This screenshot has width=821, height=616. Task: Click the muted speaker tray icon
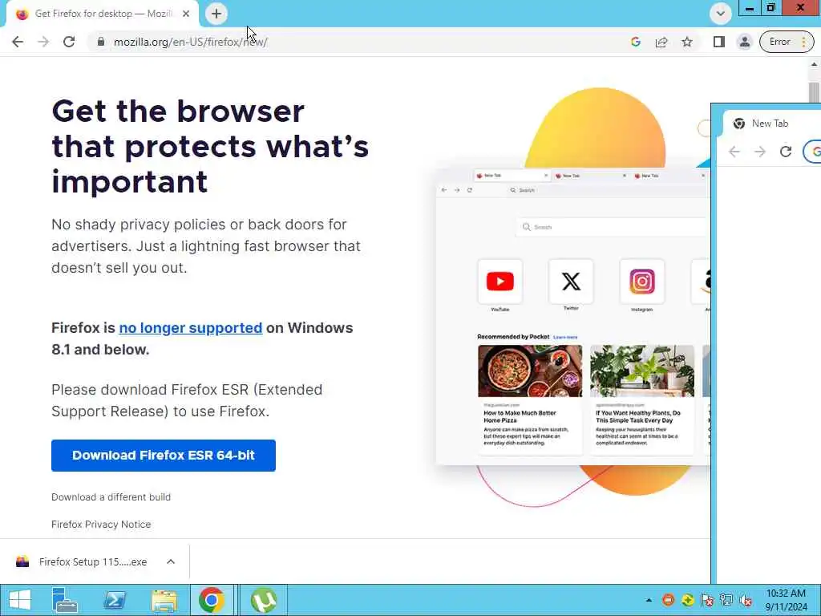(746, 600)
